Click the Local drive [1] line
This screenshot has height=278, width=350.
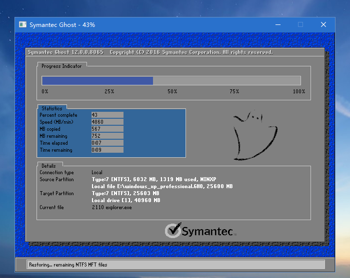[126, 200]
